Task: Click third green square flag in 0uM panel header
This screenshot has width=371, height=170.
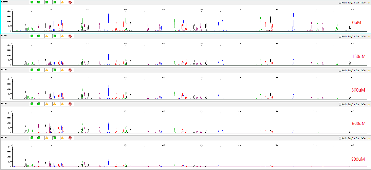Action: click(47, 2)
